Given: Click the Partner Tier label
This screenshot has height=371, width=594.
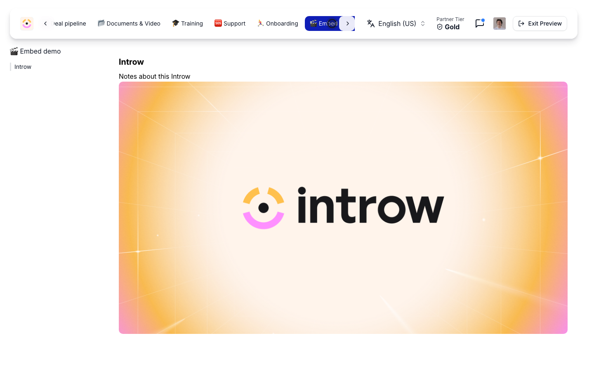Looking at the screenshot, I should tap(450, 19).
